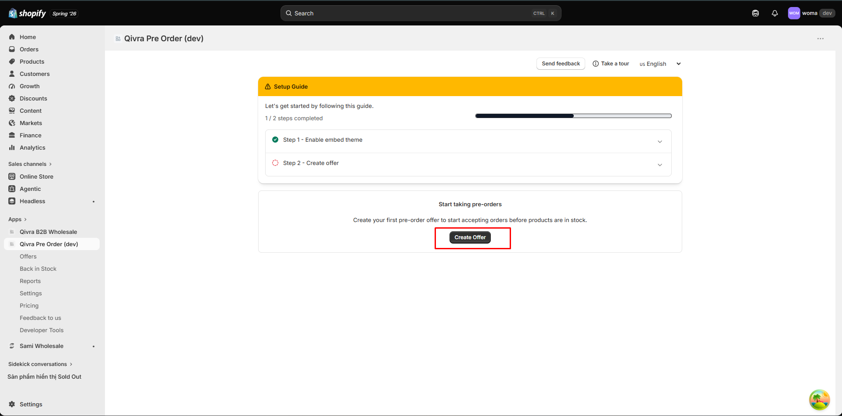This screenshot has width=842, height=416.
Task: Click the Finance bank icon
Action: pos(12,135)
